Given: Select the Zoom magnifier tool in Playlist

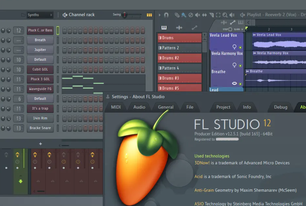Looking at the screenshot, I should [225, 15].
